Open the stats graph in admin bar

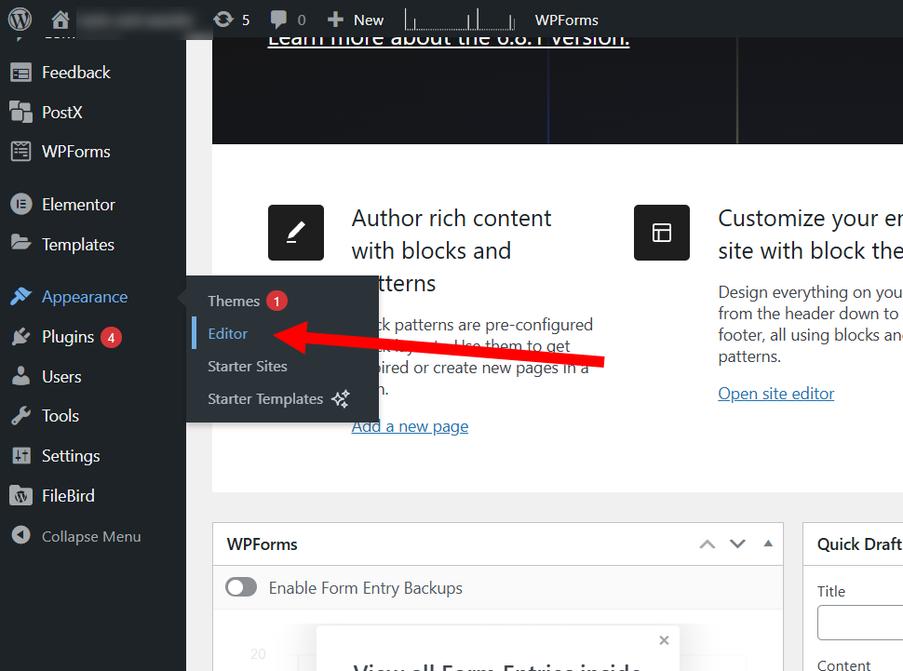[x=460, y=20]
